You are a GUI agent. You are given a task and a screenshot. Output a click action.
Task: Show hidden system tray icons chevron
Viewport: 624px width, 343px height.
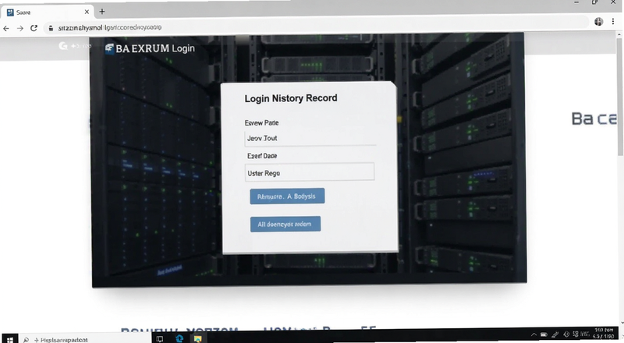click(x=534, y=334)
